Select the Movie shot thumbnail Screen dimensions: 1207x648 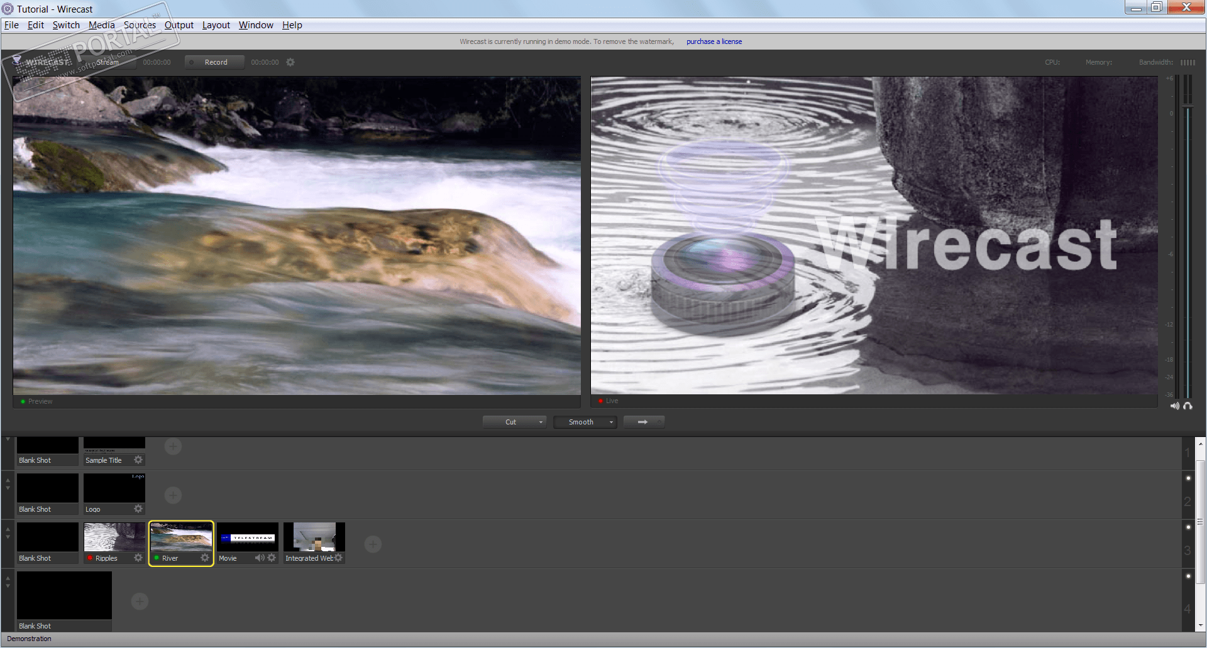coord(248,537)
